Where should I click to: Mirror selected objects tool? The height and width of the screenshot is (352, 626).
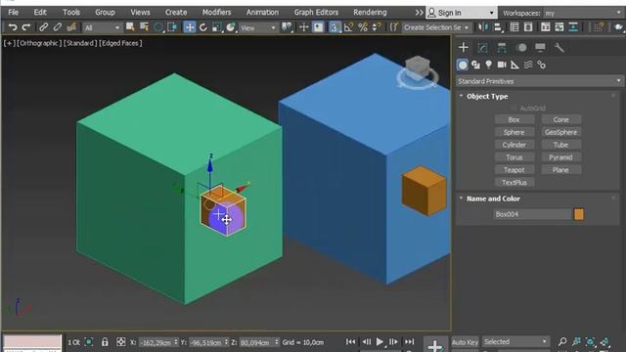point(483,27)
